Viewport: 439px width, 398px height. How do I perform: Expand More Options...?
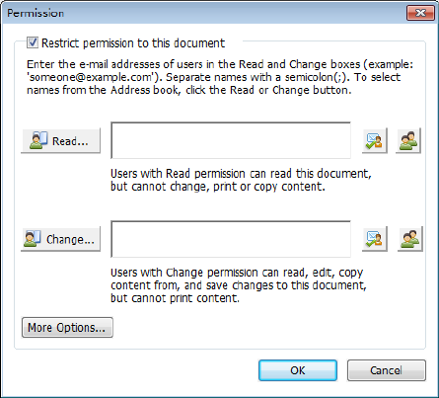[67, 328]
